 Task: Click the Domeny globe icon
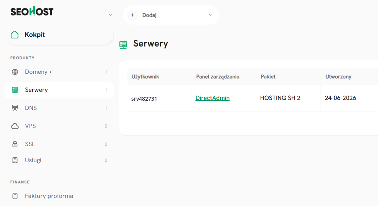[x=15, y=72]
